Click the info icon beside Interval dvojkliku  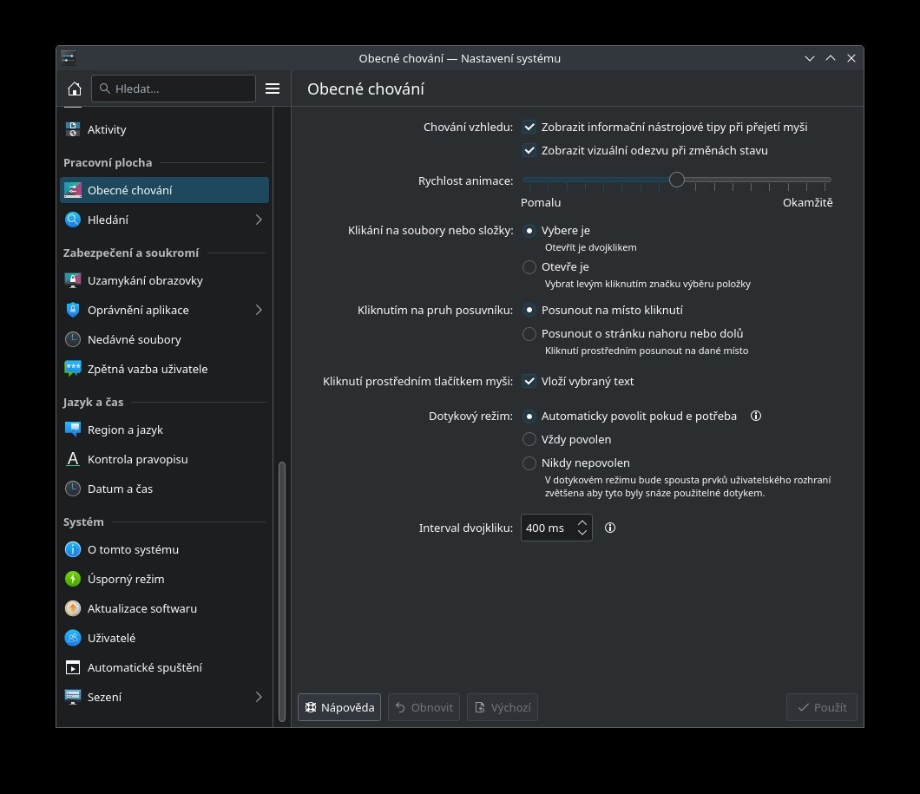[x=610, y=528]
